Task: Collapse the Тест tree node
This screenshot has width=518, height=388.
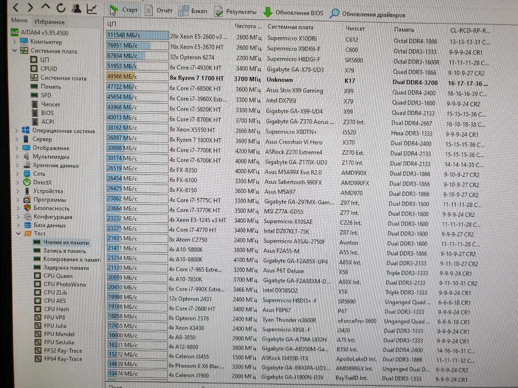Action: (18, 233)
